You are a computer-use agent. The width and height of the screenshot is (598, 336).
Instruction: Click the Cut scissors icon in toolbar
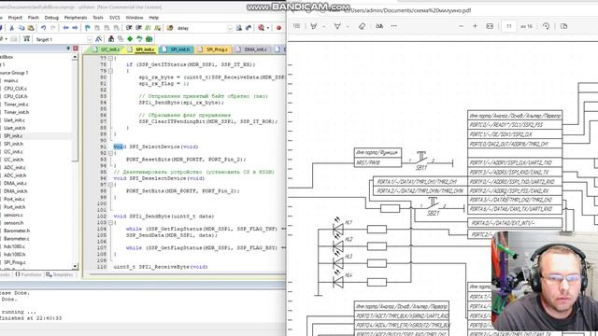12,28
